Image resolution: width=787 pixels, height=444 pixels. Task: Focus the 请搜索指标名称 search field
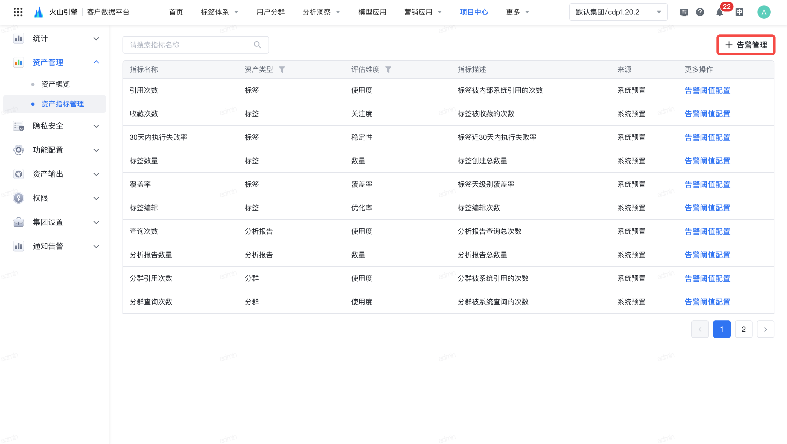(x=196, y=45)
